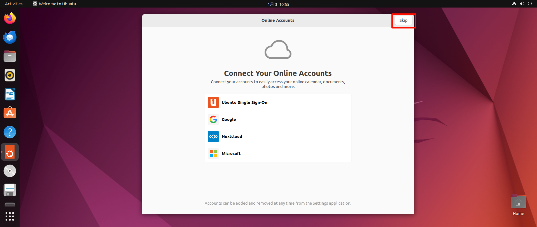This screenshot has height=227, width=537.
Task: Skip the Online Accounts setup
Action: (x=403, y=20)
